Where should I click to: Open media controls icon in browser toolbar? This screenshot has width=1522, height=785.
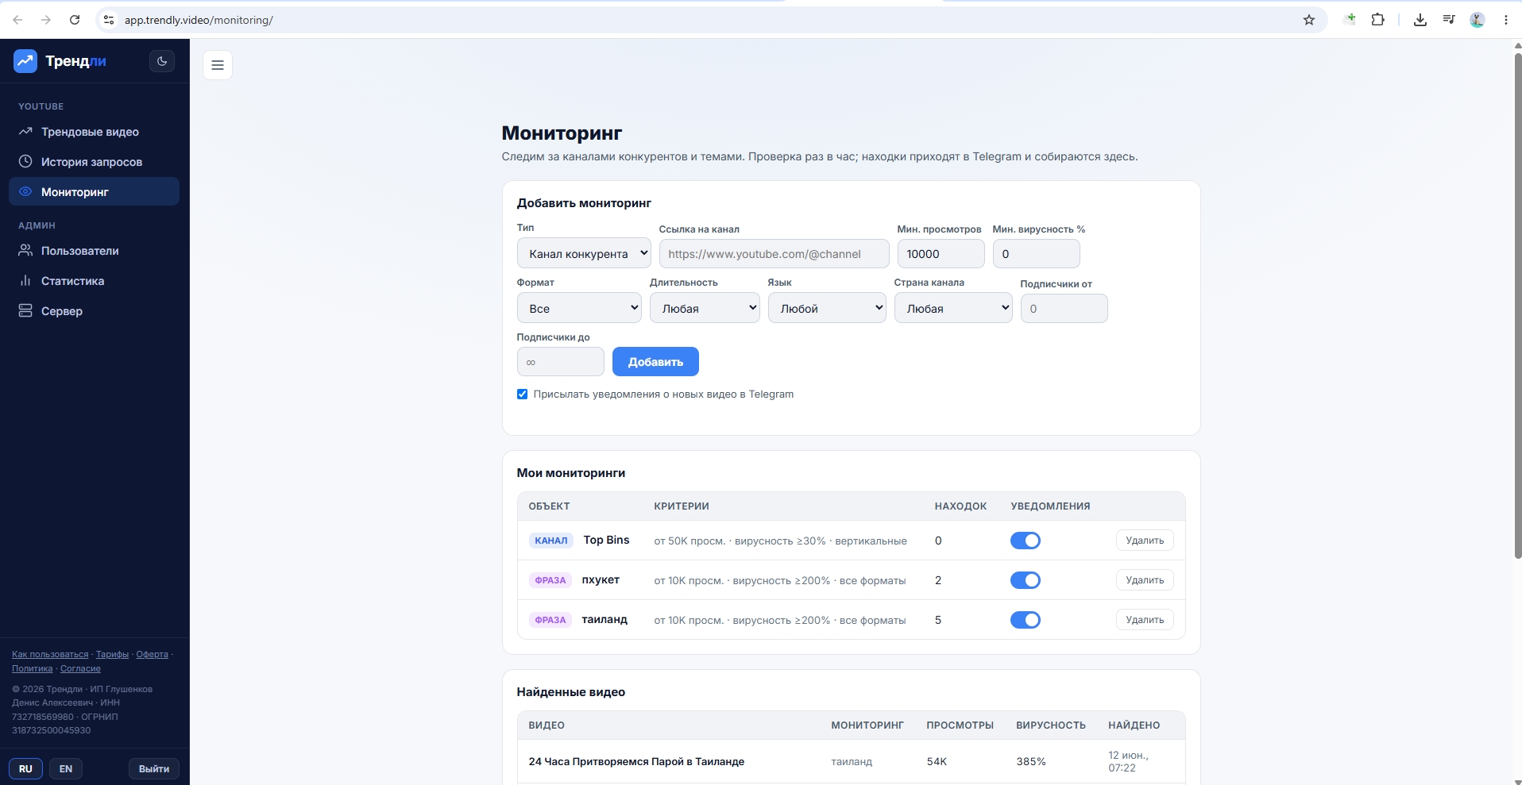1449,20
